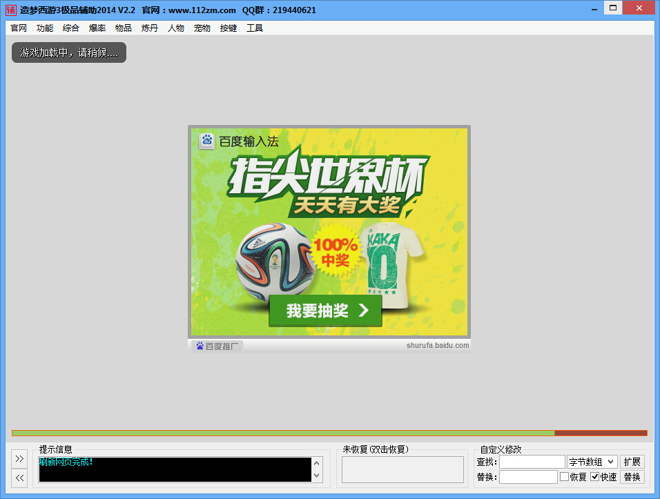Viewport: 660px width, 499px height.
Task: Click the down arrow of 提示信息 scrollbar
Action: [x=316, y=476]
